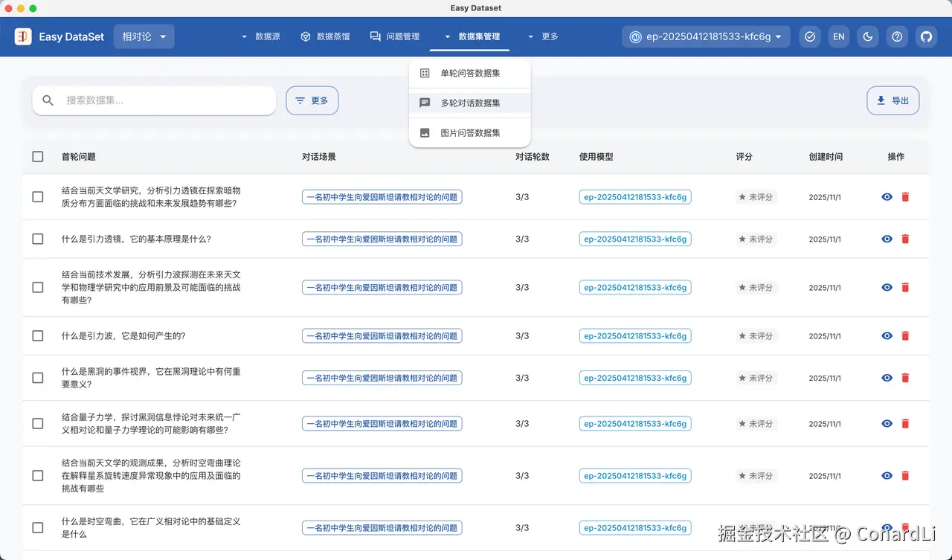
Task: Click the task checkmark circle icon
Action: [810, 36]
